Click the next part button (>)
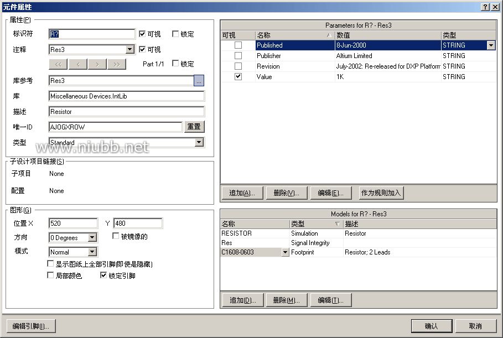The image size is (503, 338). 97,64
